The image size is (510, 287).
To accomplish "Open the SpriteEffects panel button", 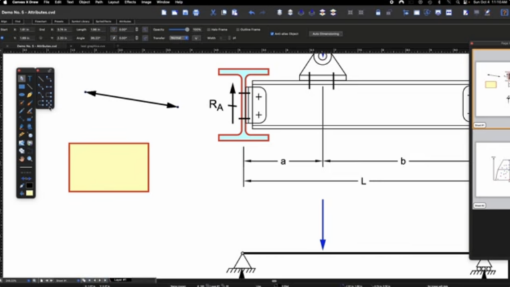I will (x=104, y=21).
